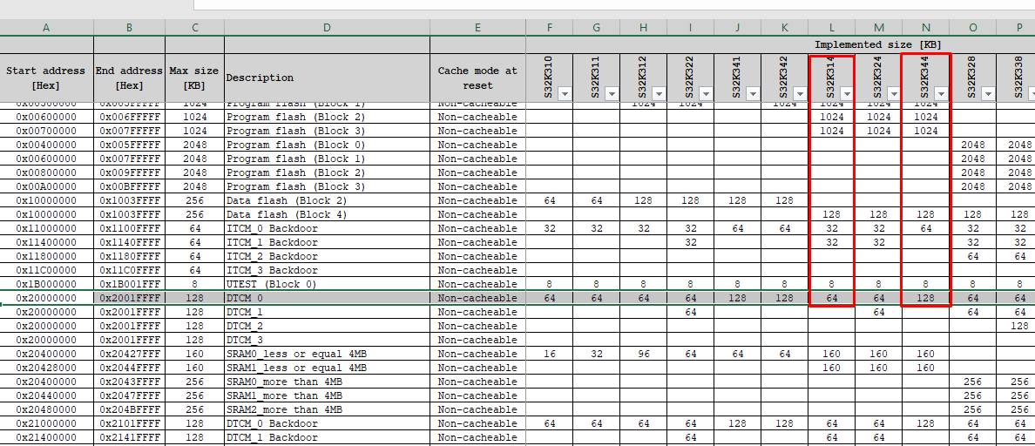The height and width of the screenshot is (446, 1035).
Task: Select cell with start address 0x1B000000
Action: (x=46, y=284)
